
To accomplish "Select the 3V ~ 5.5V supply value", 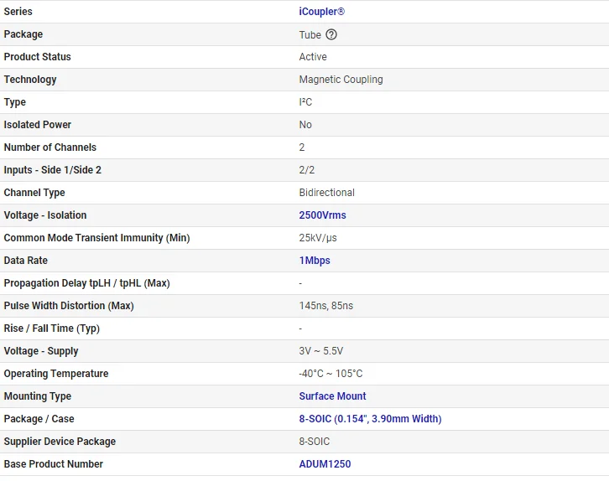I will pos(320,351).
